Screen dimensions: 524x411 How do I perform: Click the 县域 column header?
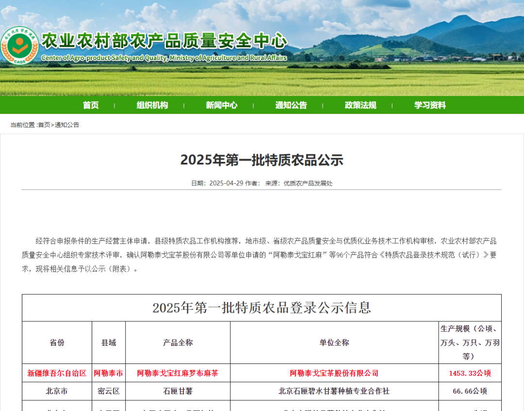pos(109,343)
